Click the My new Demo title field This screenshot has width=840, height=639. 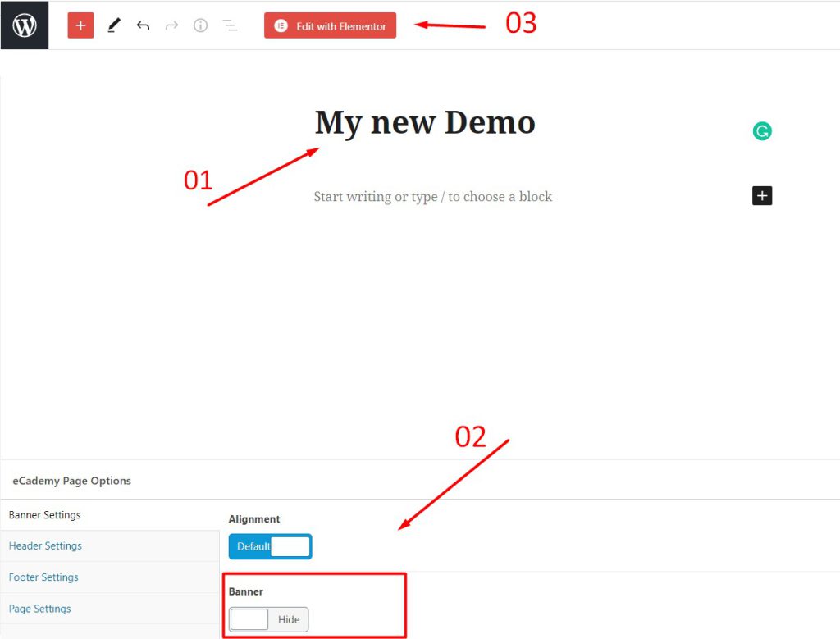424,123
